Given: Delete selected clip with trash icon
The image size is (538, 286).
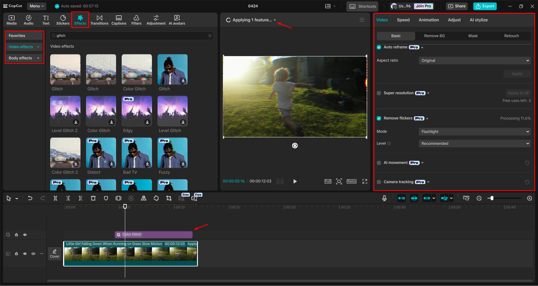Looking at the screenshot, I should tap(93, 198).
